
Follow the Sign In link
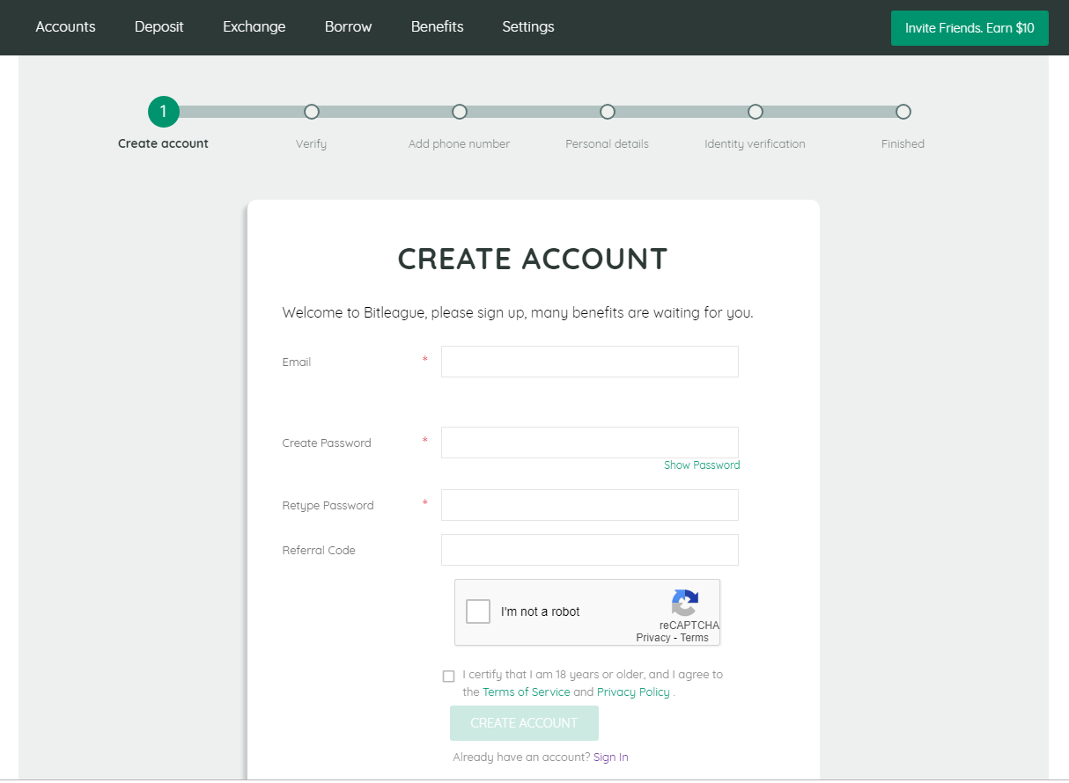pos(611,757)
